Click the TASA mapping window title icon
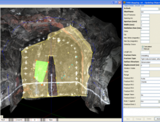The height and width of the screenshot is (122, 160). pos(124,3)
